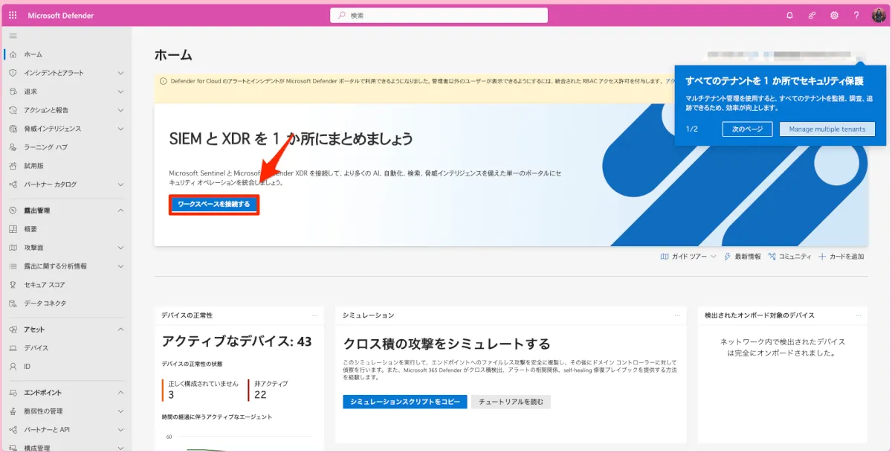Click the user profile avatar
The image size is (892, 453).
(x=878, y=15)
